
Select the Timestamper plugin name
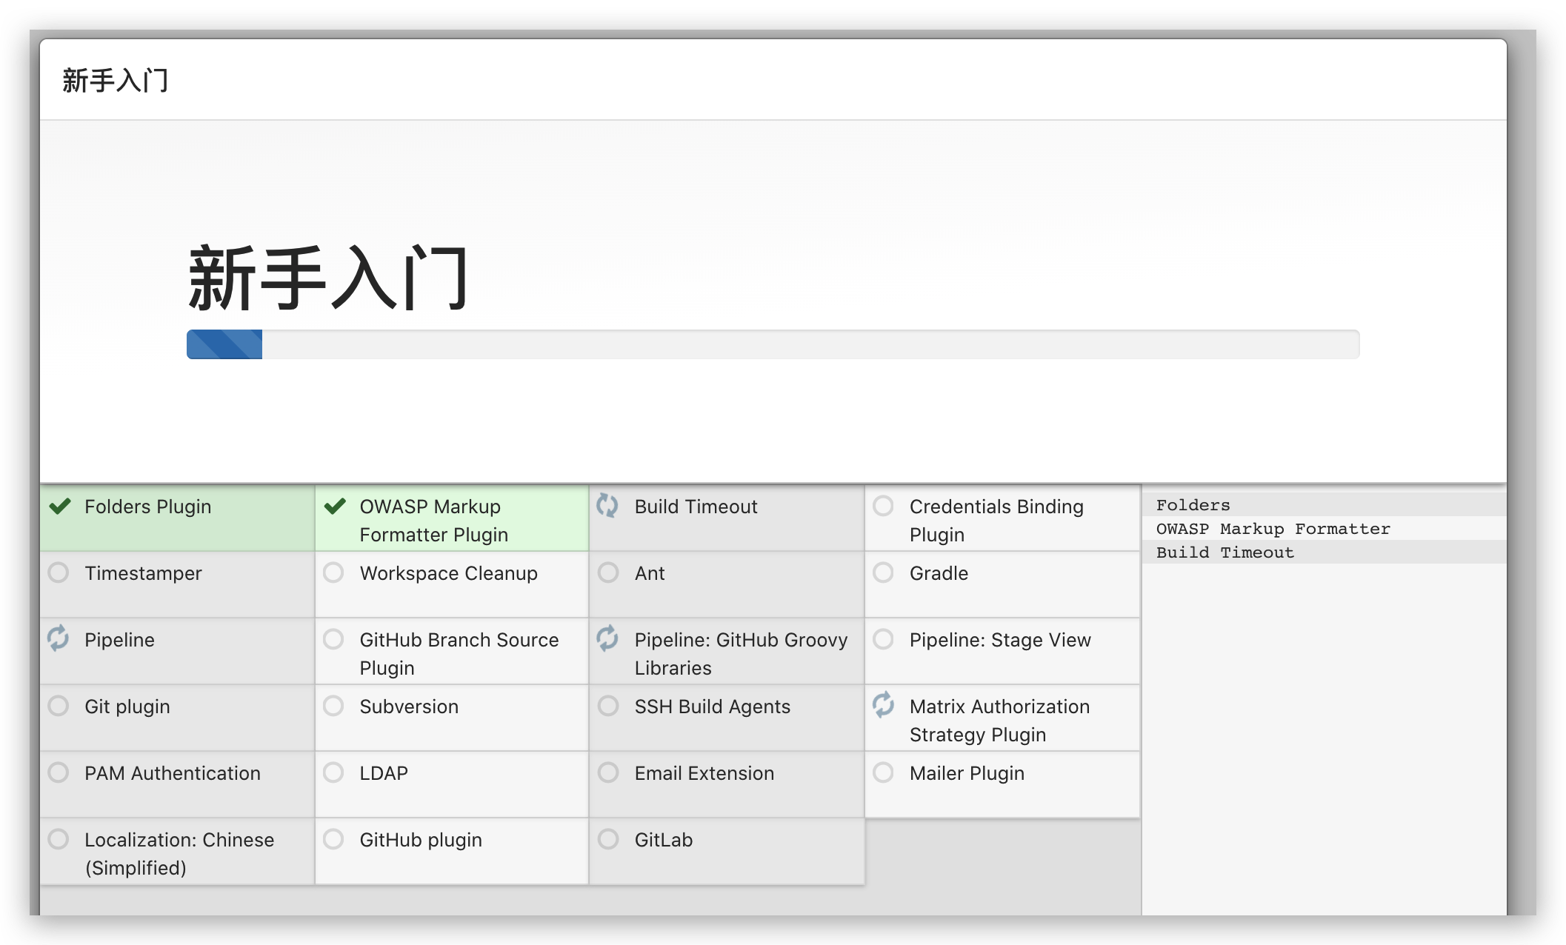[x=143, y=574]
